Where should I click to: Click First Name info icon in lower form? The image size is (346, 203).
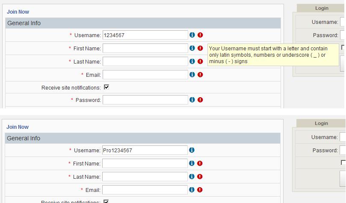tap(192, 163)
